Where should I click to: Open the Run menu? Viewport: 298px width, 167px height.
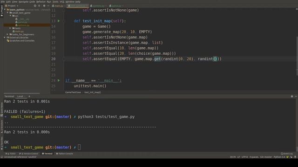click(x=49, y=2)
